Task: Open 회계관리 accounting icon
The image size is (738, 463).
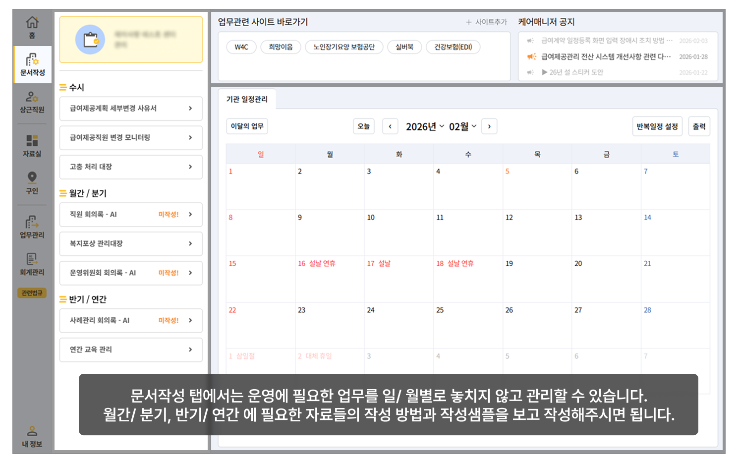Action: pyautogui.click(x=32, y=259)
